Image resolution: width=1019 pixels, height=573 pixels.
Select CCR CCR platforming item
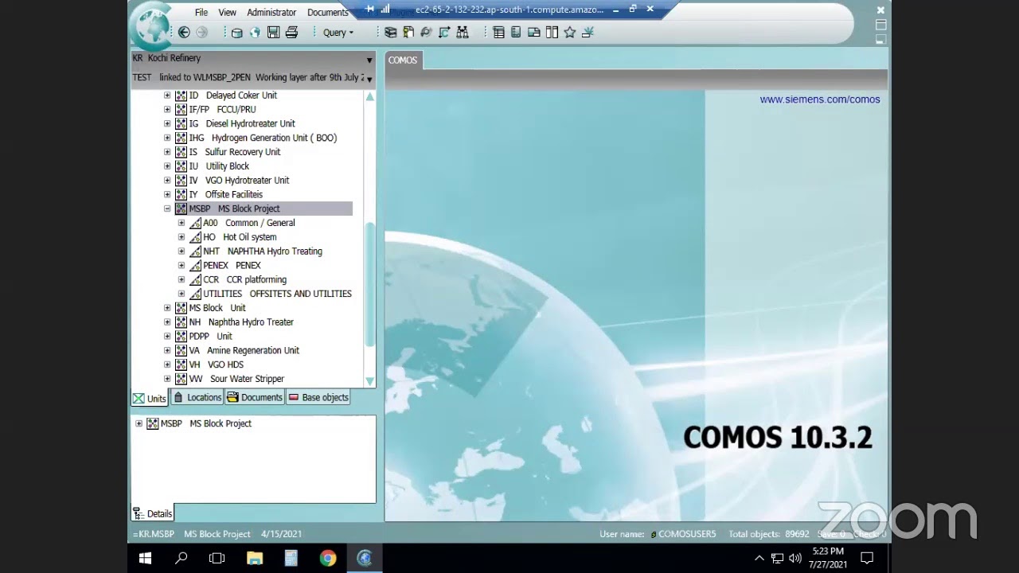tap(244, 279)
